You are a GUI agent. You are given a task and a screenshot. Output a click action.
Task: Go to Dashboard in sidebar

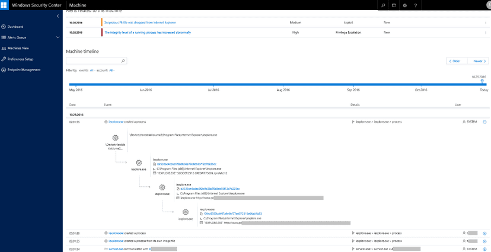(15, 27)
